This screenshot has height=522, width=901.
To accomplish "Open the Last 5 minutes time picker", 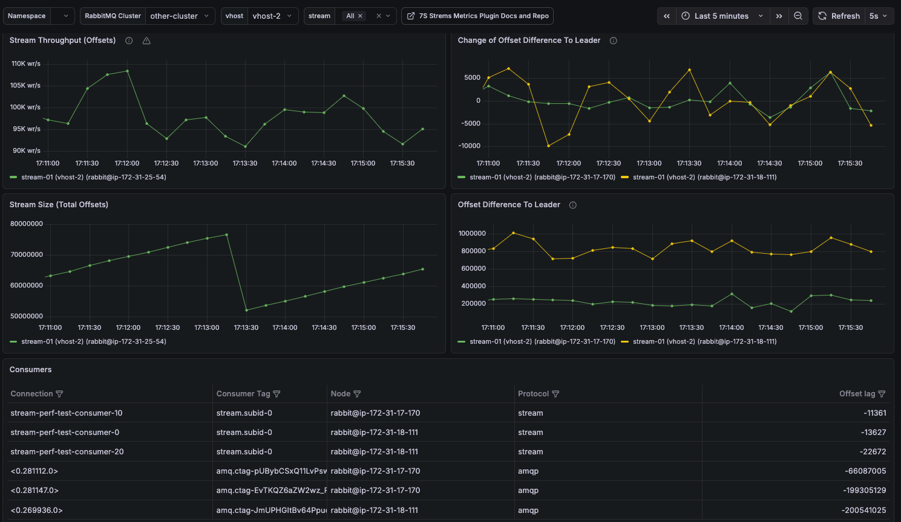I will point(722,16).
